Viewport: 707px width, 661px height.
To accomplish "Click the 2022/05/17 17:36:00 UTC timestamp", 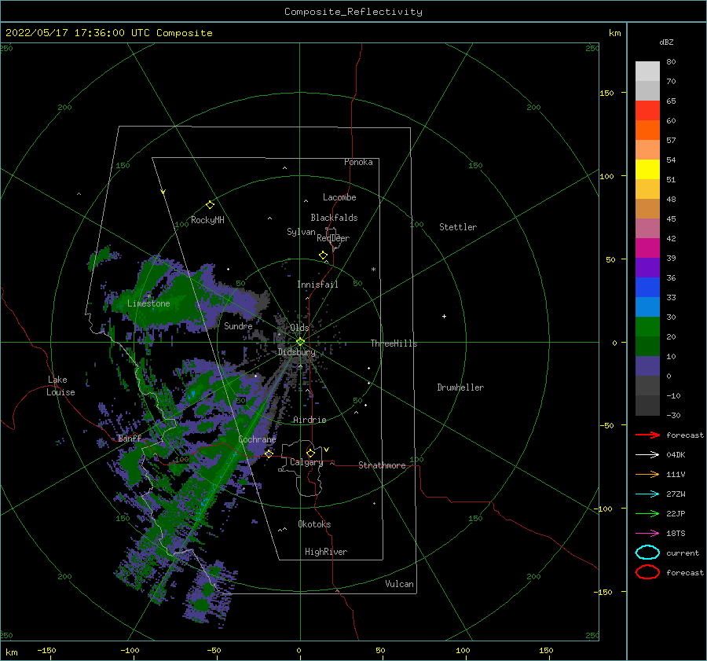I will [x=108, y=33].
